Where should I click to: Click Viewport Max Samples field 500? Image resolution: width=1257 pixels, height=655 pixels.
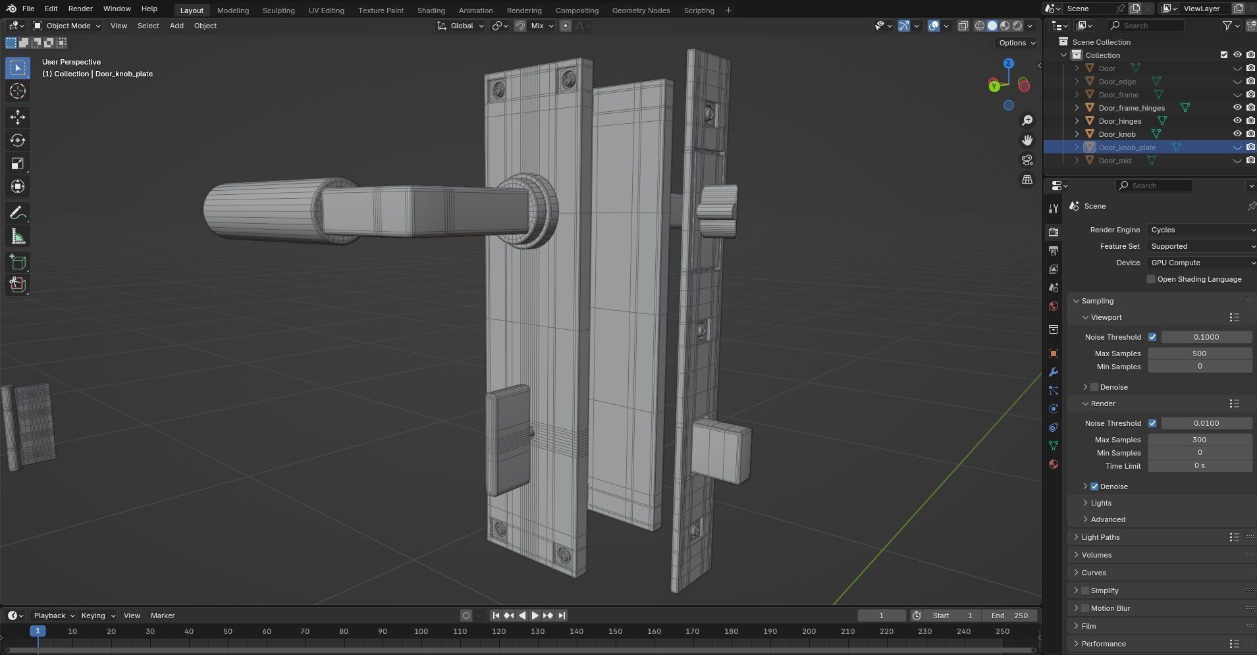coord(1200,354)
